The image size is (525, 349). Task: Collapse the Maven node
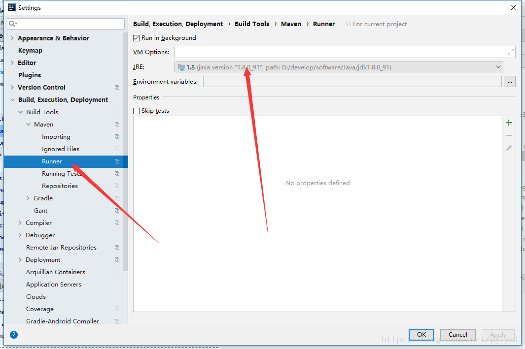pos(29,125)
